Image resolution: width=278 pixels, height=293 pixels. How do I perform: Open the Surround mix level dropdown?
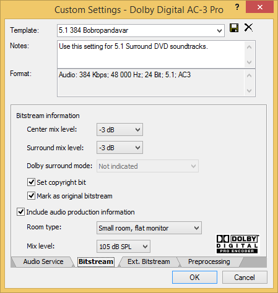(119, 148)
